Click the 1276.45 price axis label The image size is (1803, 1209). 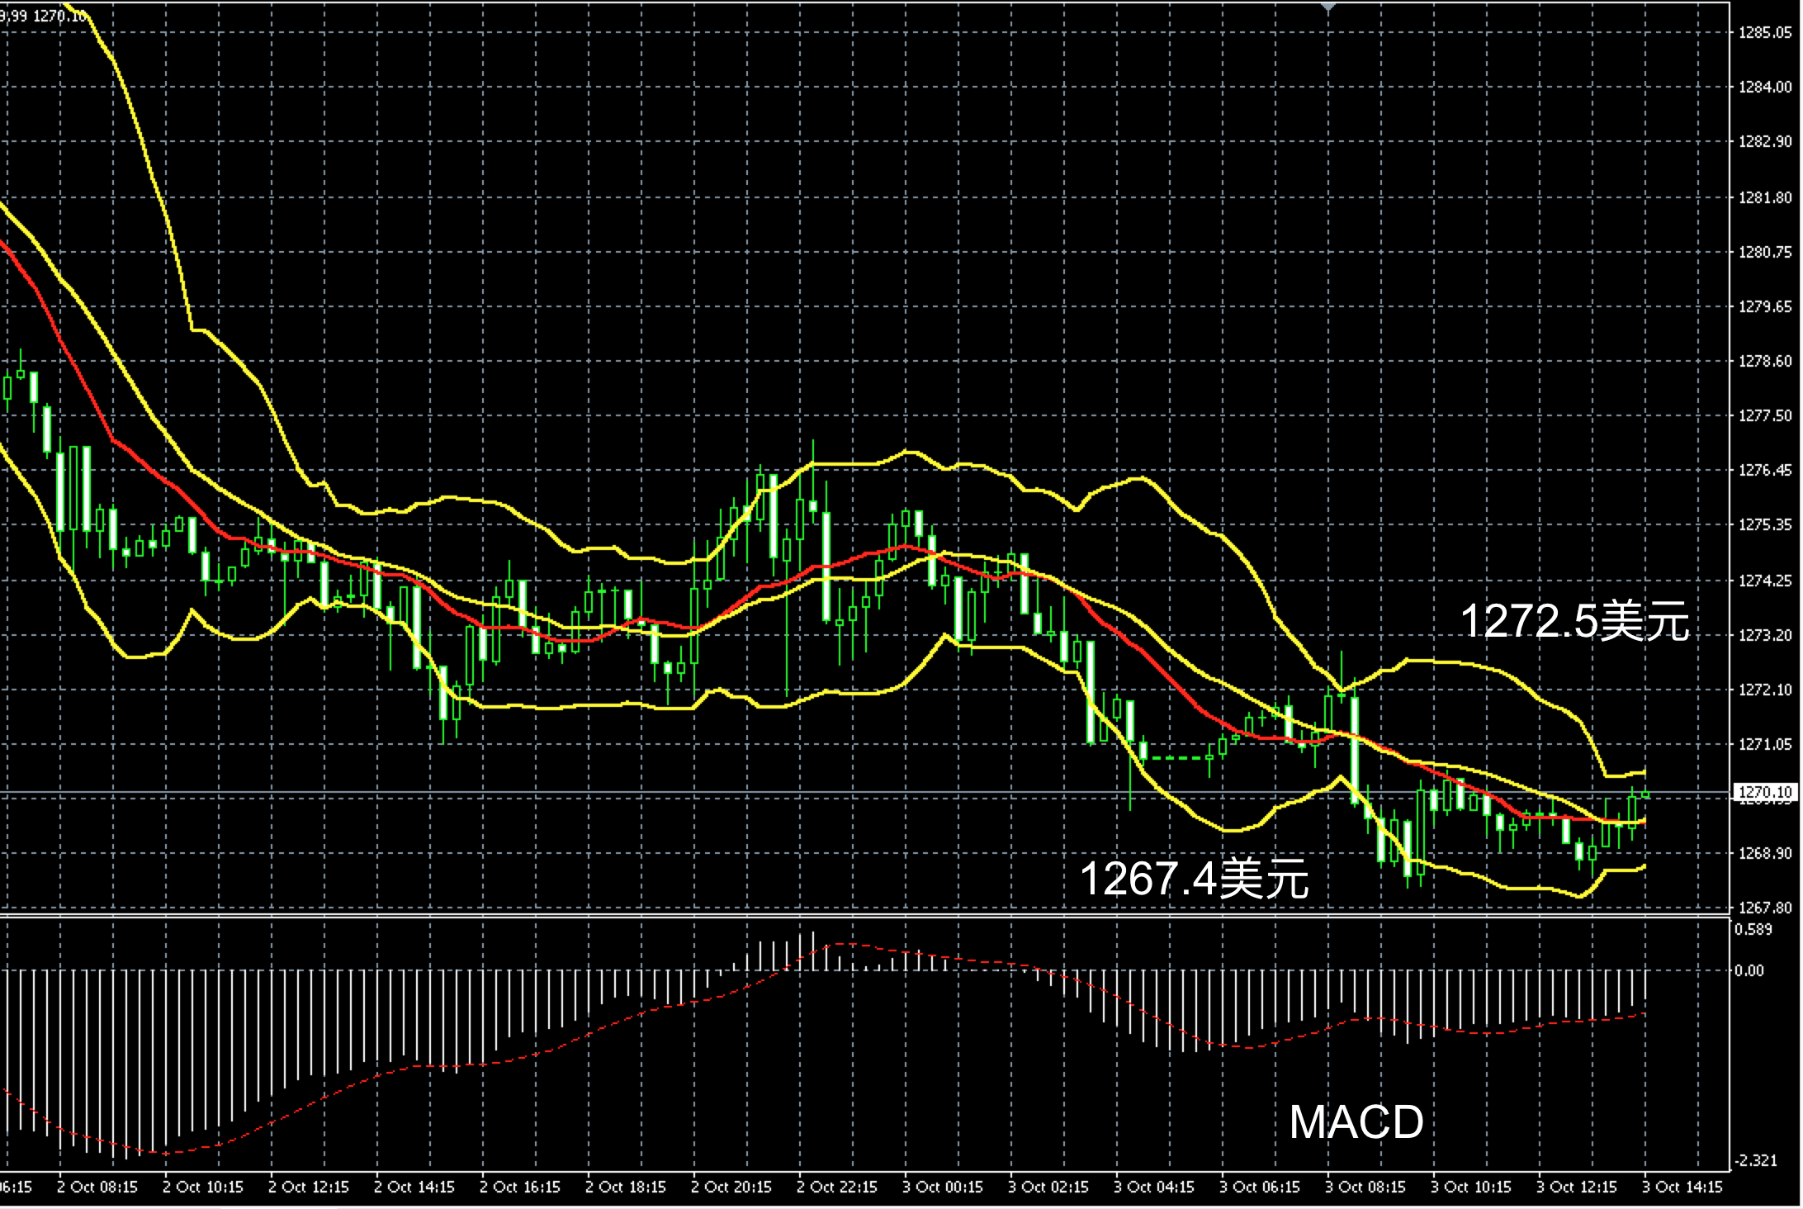tap(1765, 471)
